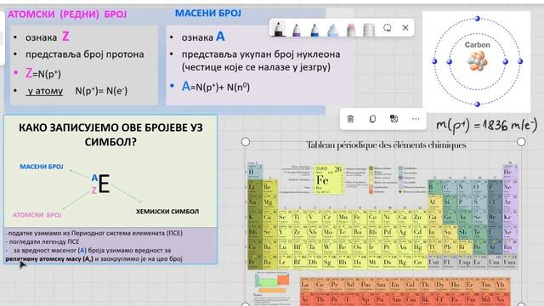Select the Carbon atom diagram image
Screen dimensions: 544x306
[x=477, y=62]
